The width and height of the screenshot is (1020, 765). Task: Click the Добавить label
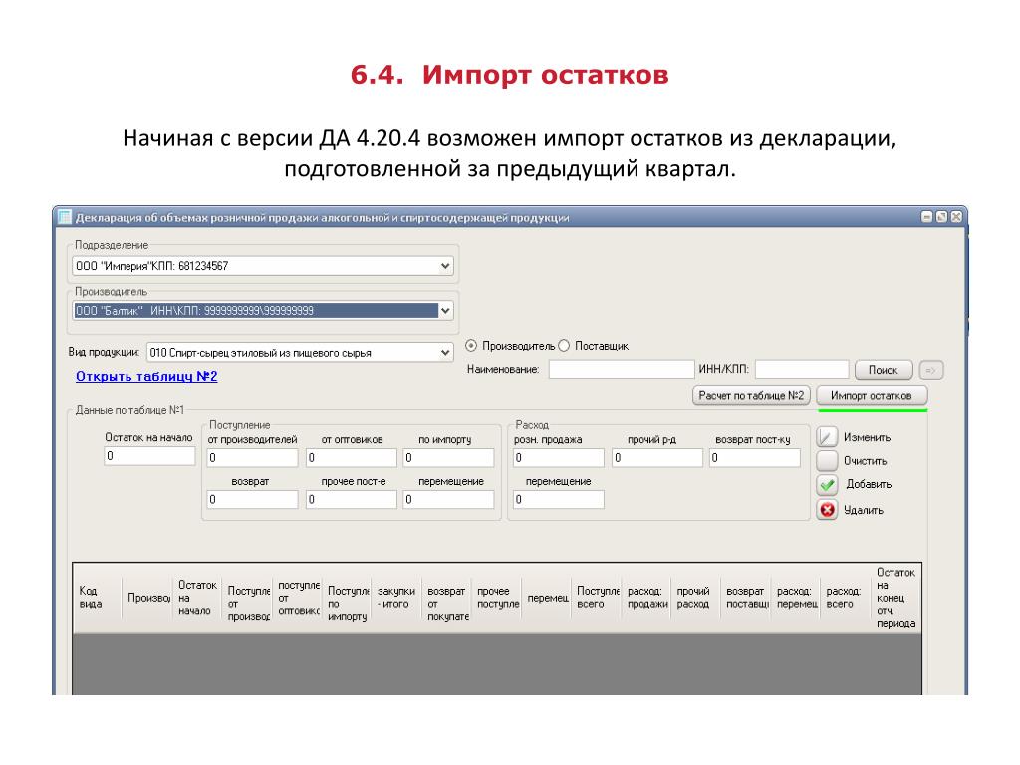click(x=869, y=485)
